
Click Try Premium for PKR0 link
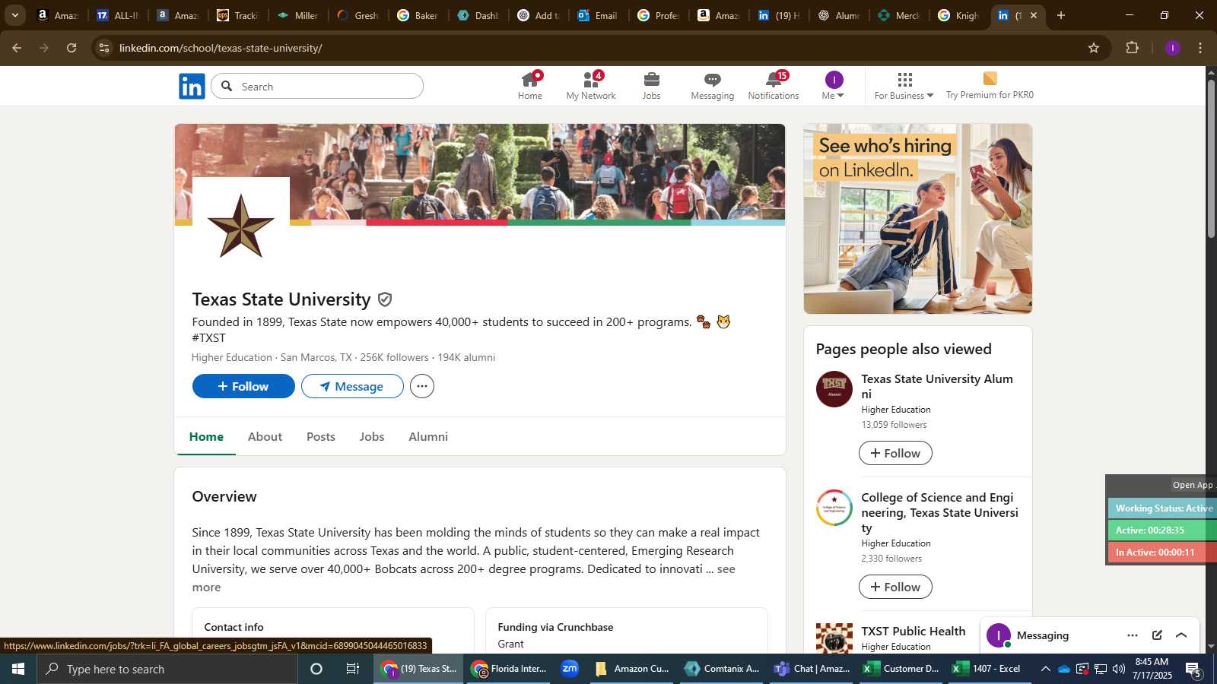[x=990, y=86]
